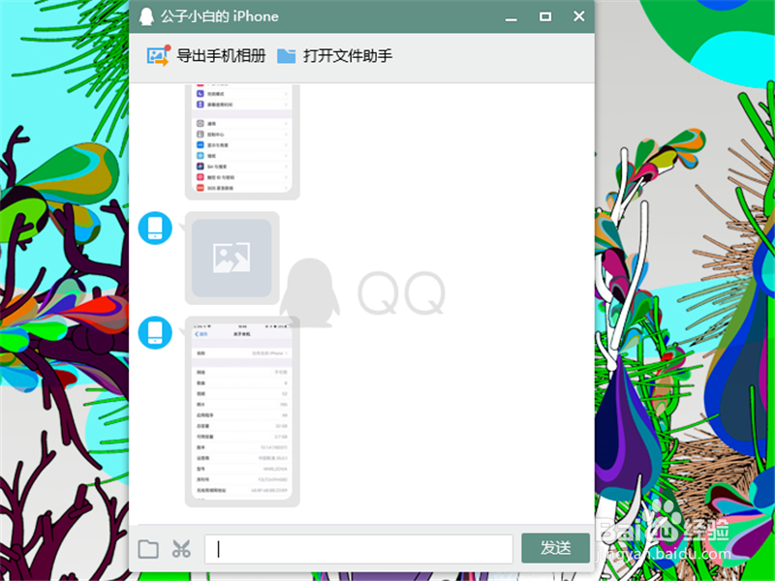The width and height of the screenshot is (775, 581).
Task: Click the scissors screenshot icon
Action: (x=181, y=548)
